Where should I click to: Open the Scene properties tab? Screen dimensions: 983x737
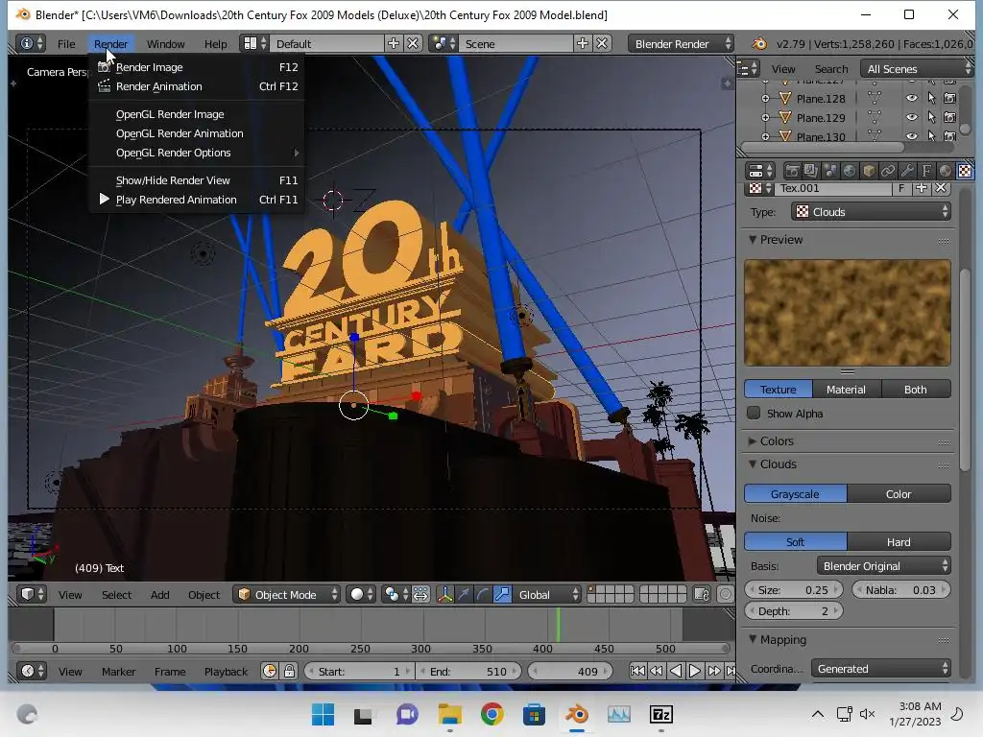tap(830, 171)
